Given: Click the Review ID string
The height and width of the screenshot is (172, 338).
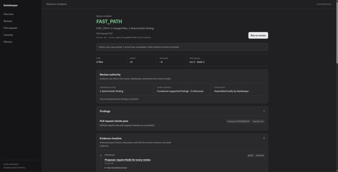Looking at the screenshot, I should [124, 37].
